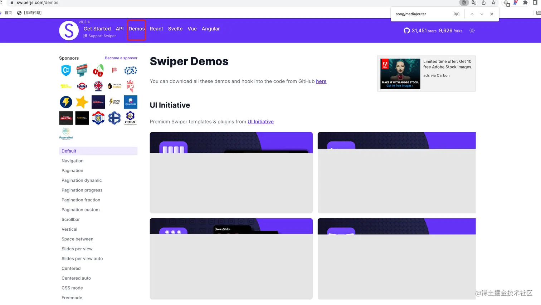Click the 31,451 stars link
The width and height of the screenshot is (541, 305).
[x=424, y=31]
